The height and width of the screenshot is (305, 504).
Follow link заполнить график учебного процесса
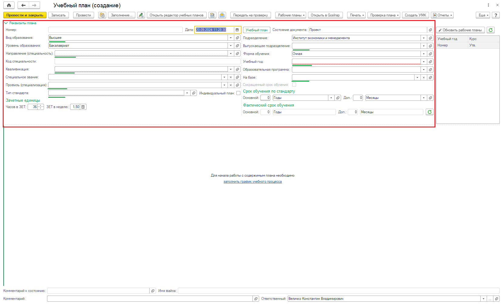click(252, 181)
